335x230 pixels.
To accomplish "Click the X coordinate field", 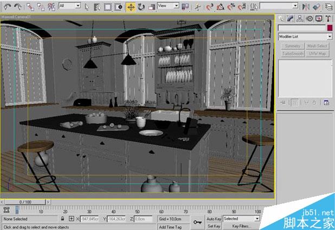I will (x=89, y=219).
